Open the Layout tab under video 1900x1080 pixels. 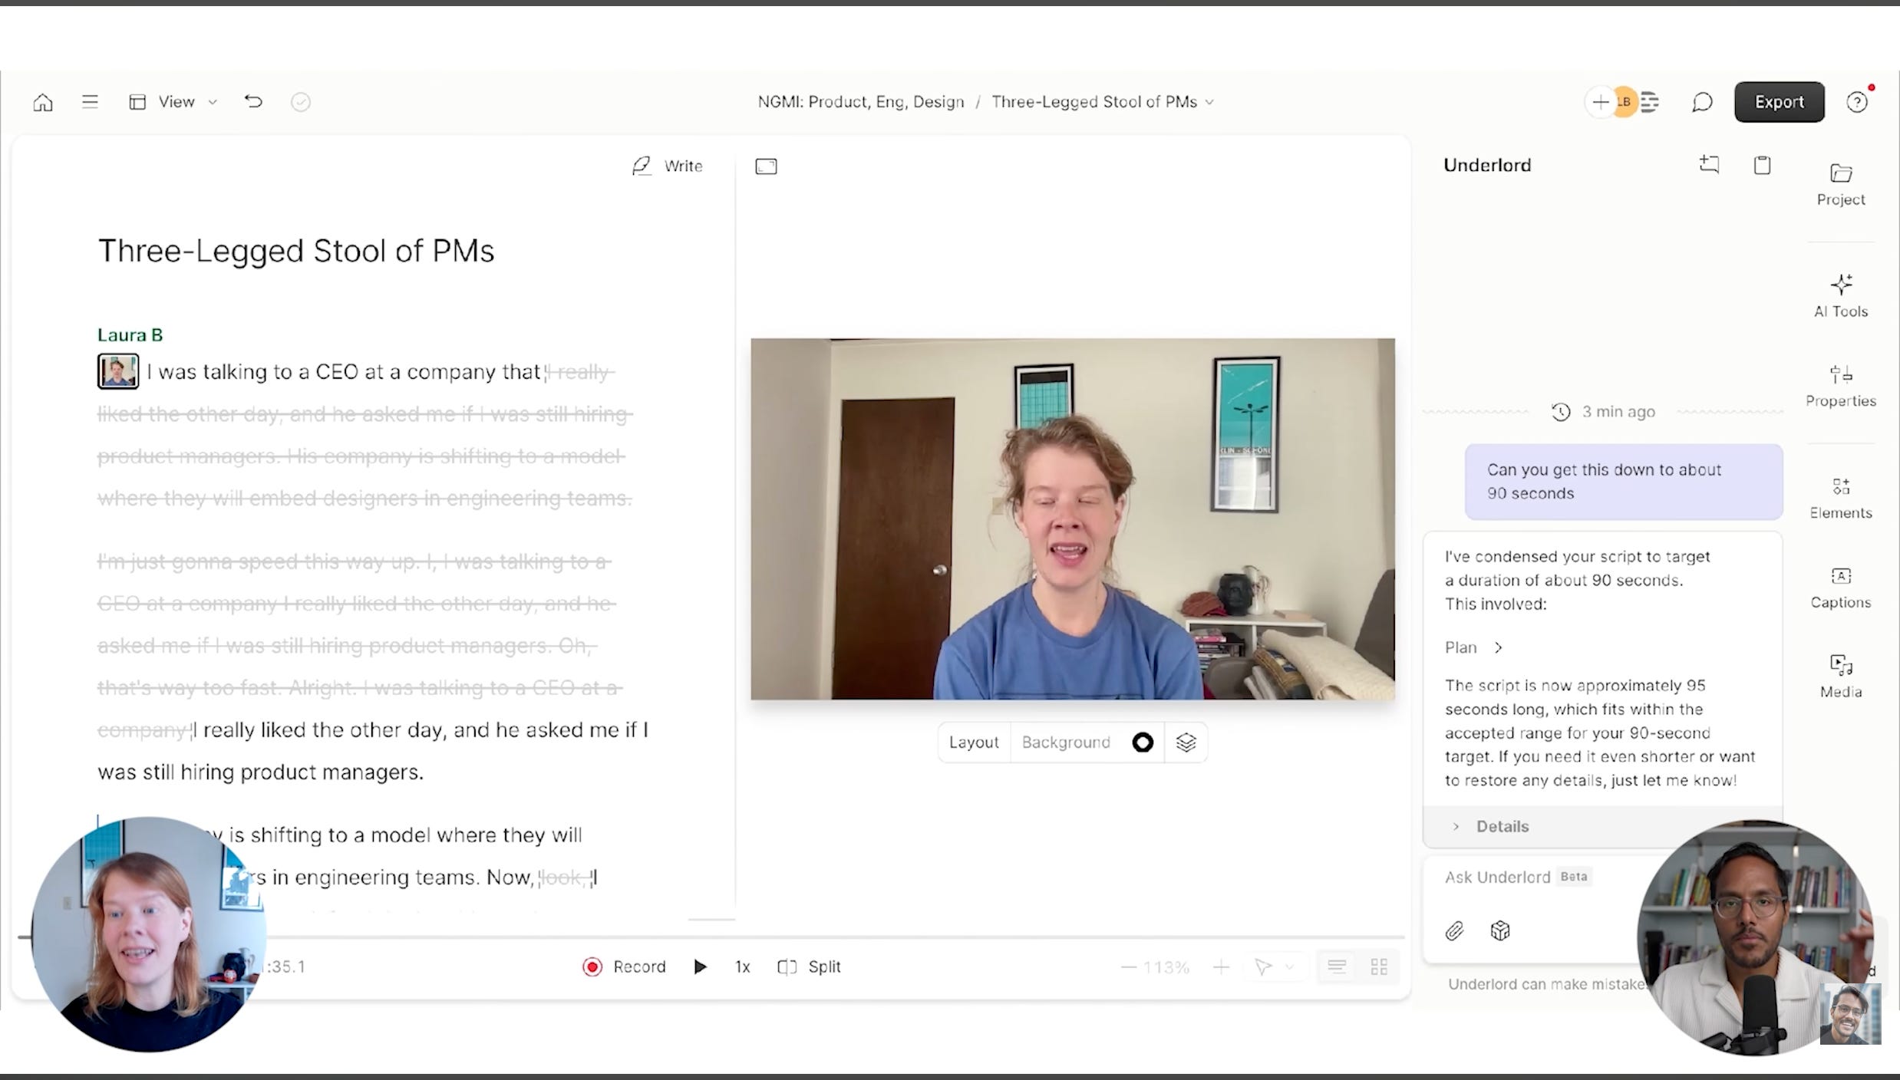click(973, 742)
